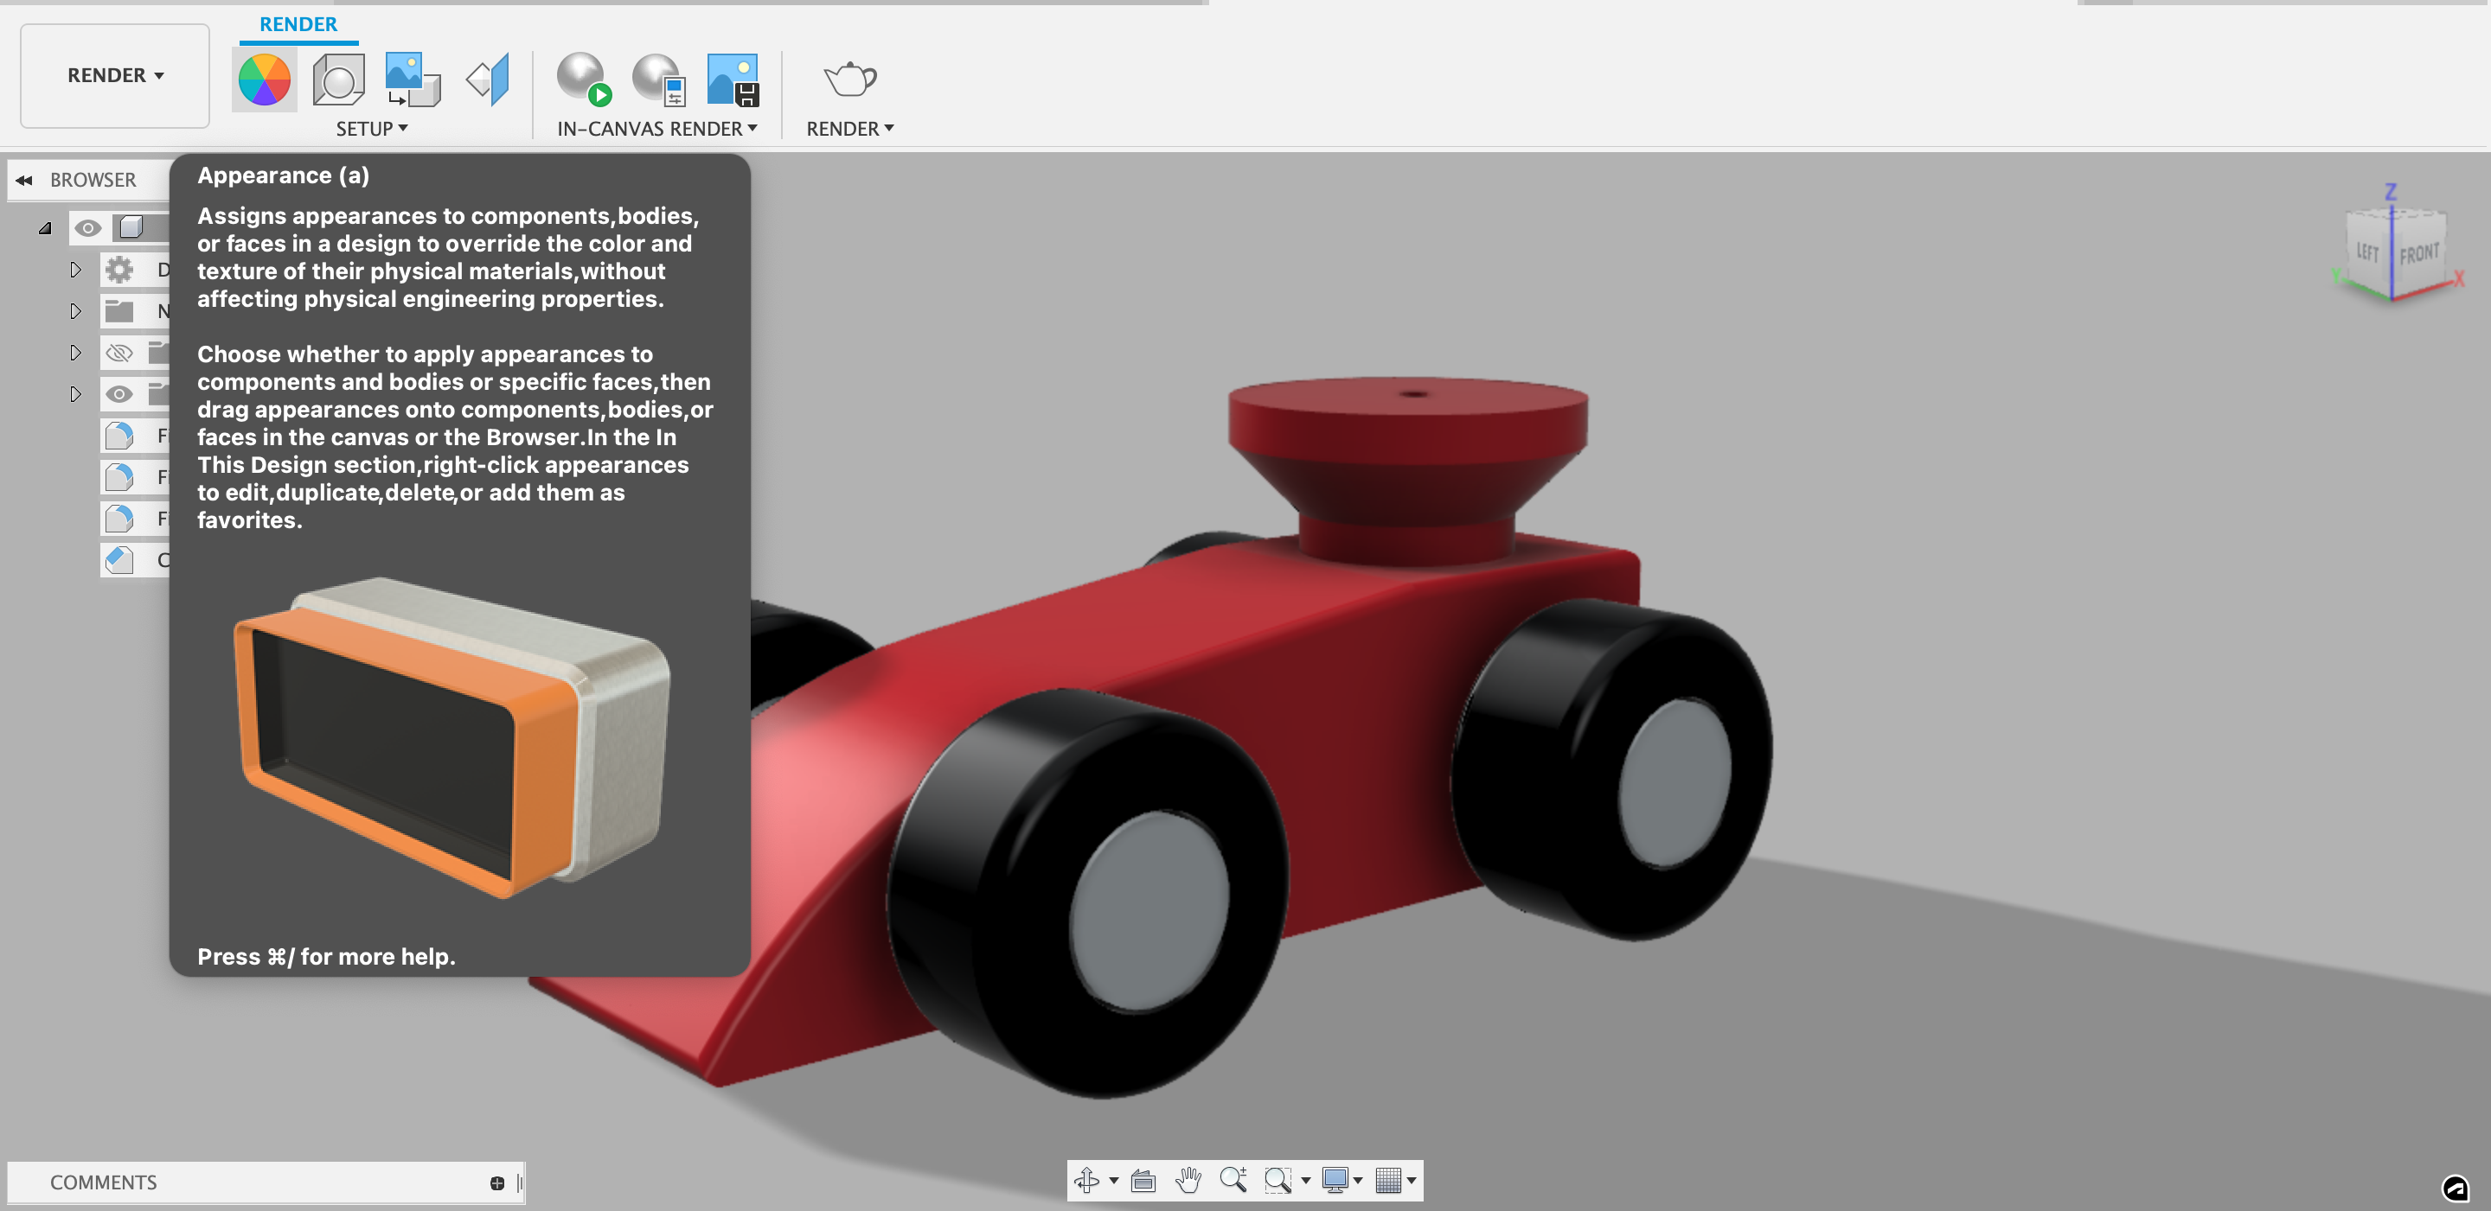The width and height of the screenshot is (2491, 1211).
Task: Toggle the visible folder's eye icon off
Action: pyautogui.click(x=120, y=393)
